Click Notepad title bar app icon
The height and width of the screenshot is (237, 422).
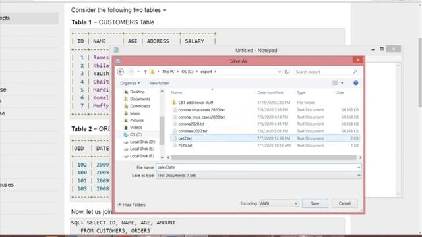click(x=116, y=50)
